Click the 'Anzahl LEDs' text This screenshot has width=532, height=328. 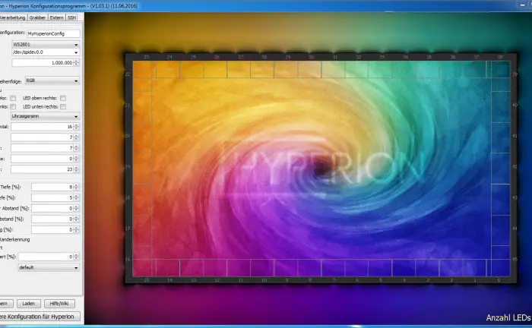[x=508, y=317]
